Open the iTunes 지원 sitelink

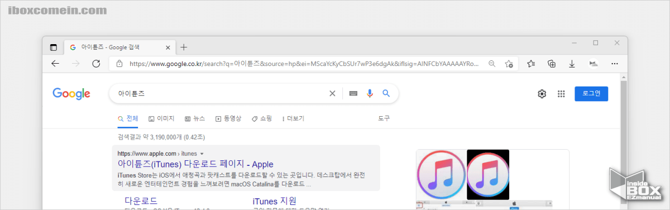click(x=274, y=201)
